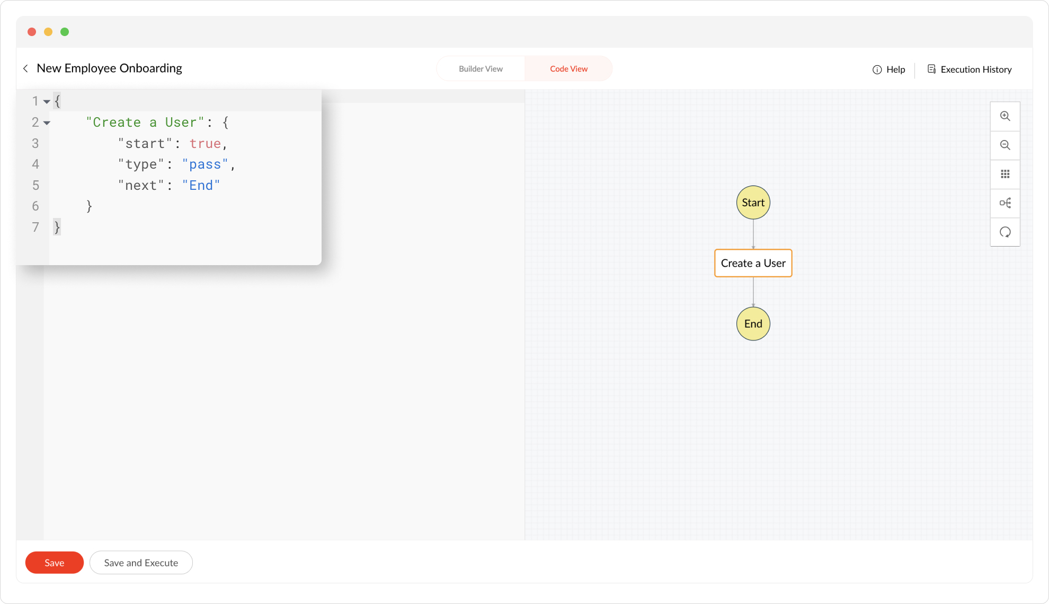This screenshot has width=1049, height=604.
Task: Select the Create a User node
Action: coord(753,263)
